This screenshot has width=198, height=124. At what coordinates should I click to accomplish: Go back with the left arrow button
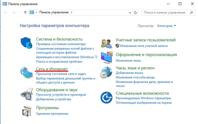[6, 13]
